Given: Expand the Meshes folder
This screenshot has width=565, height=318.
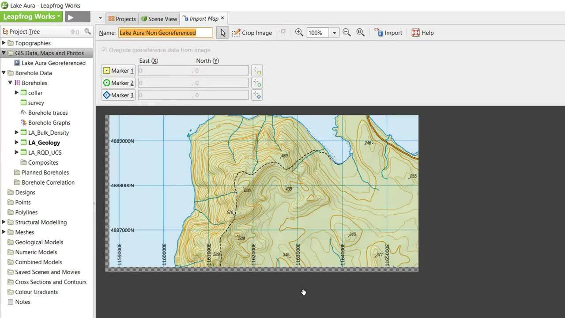Looking at the screenshot, I should pos(4,232).
